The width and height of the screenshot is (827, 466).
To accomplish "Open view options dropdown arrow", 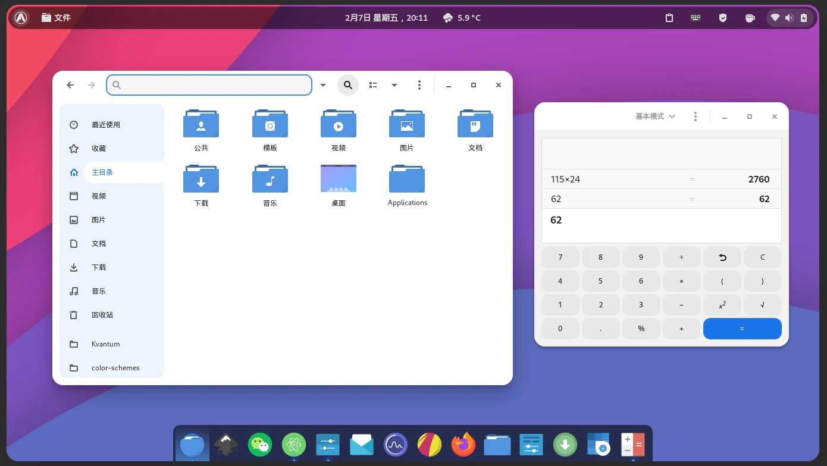I will 394,85.
